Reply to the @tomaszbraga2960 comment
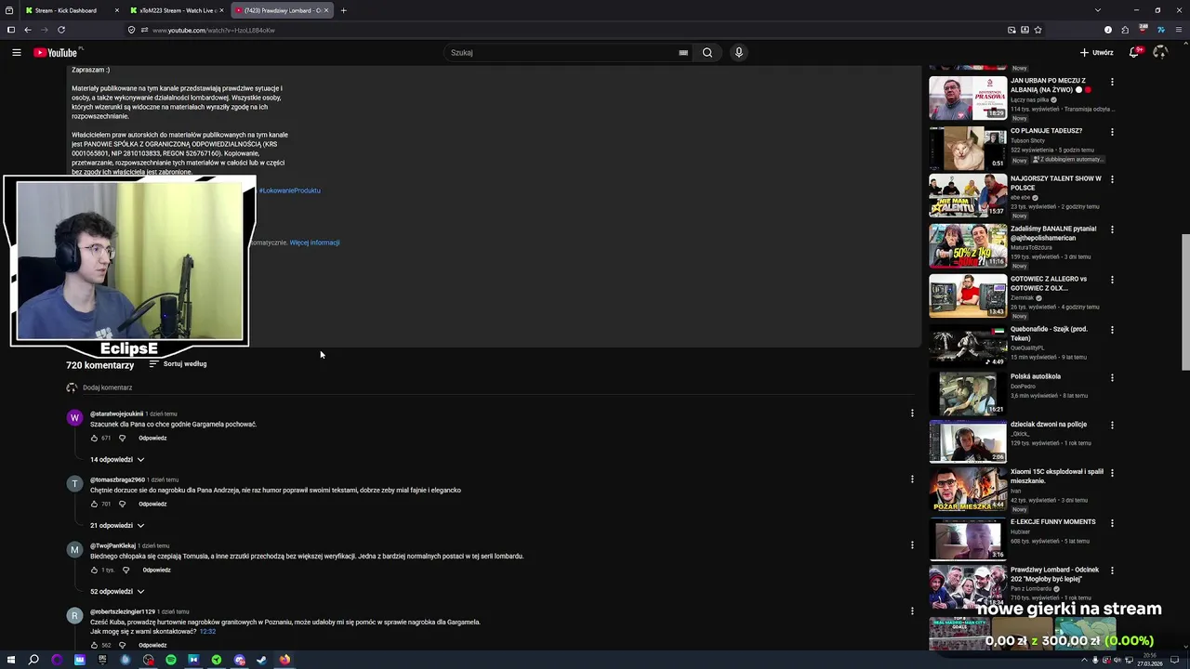Screen dimensions: 1190x669 pos(152,504)
